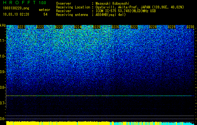Viewport: 197px width, 125px height.
Task: Click the observer name Masayuki Kobayashi
Action: pos(112,3)
